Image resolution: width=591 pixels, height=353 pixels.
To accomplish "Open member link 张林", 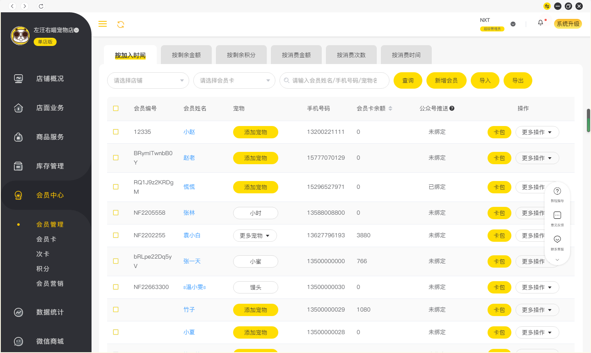I will (189, 213).
